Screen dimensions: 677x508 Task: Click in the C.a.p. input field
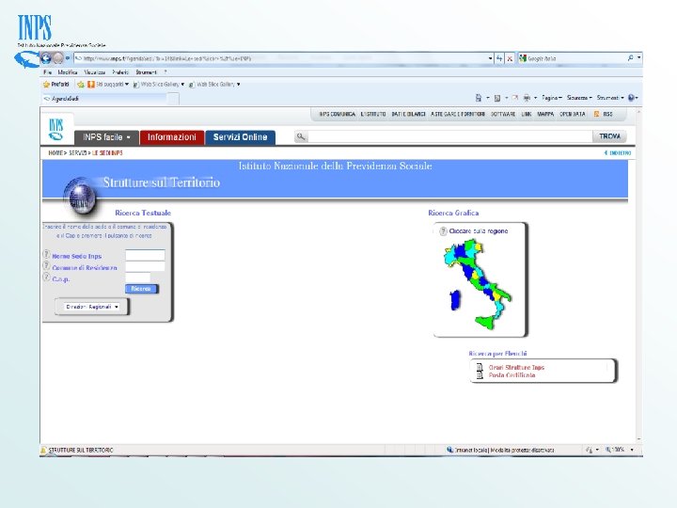[x=137, y=278]
